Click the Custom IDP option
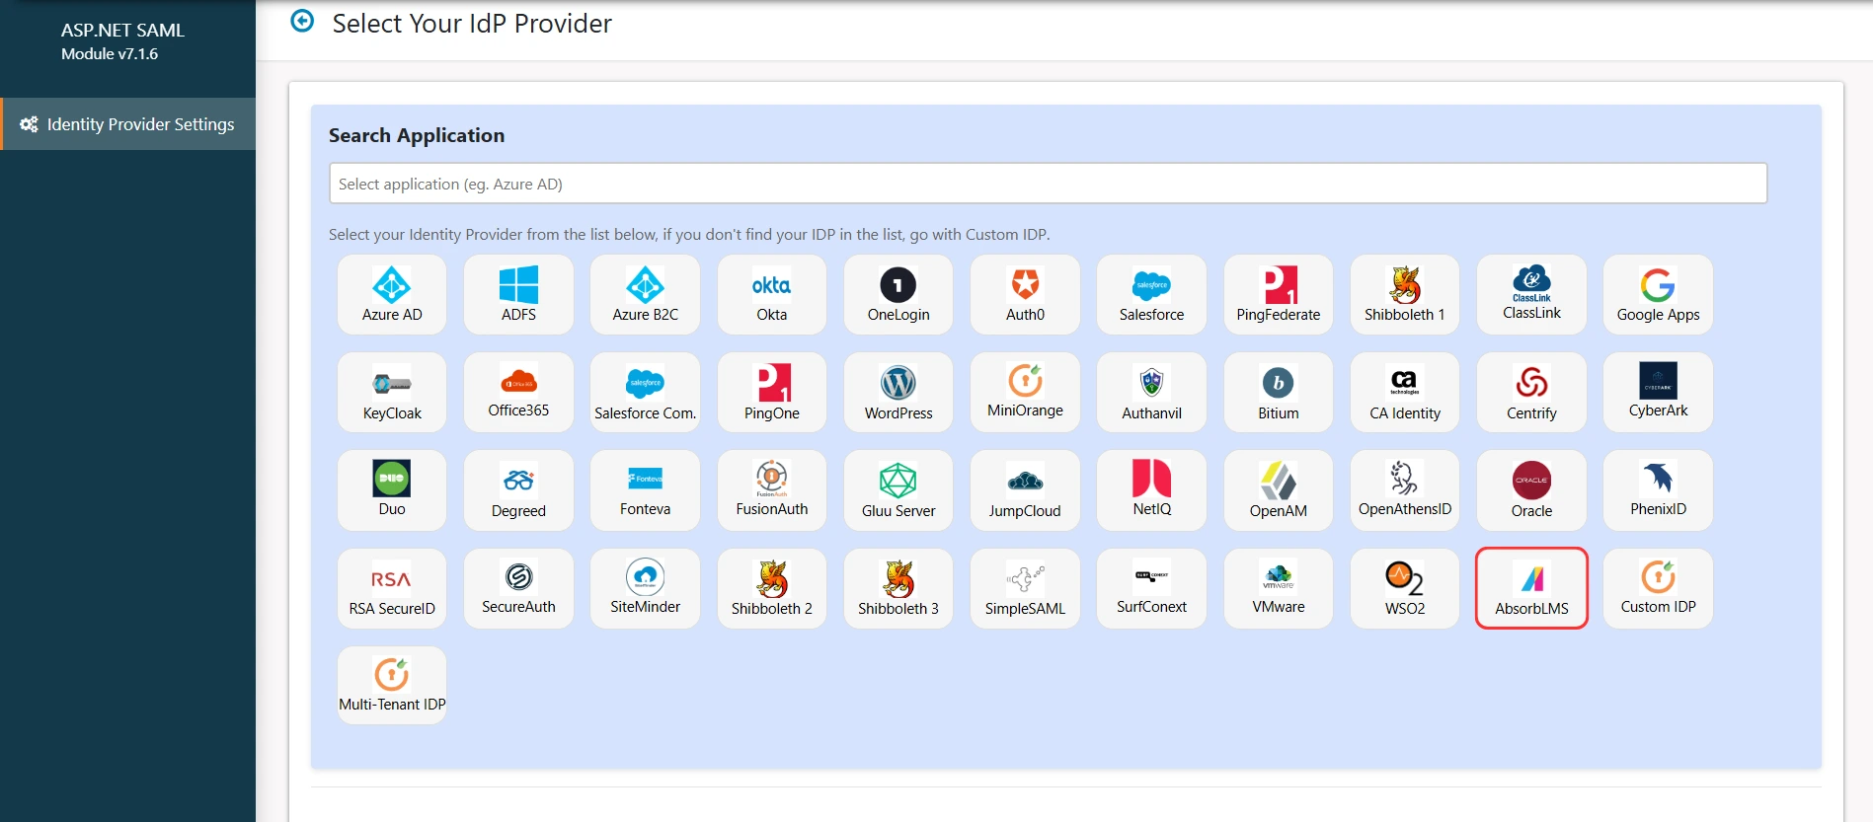Image resolution: width=1873 pixels, height=822 pixels. [1658, 588]
